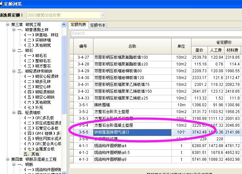
Task: Switch to the 定额列表 tab
Action: tap(79, 25)
